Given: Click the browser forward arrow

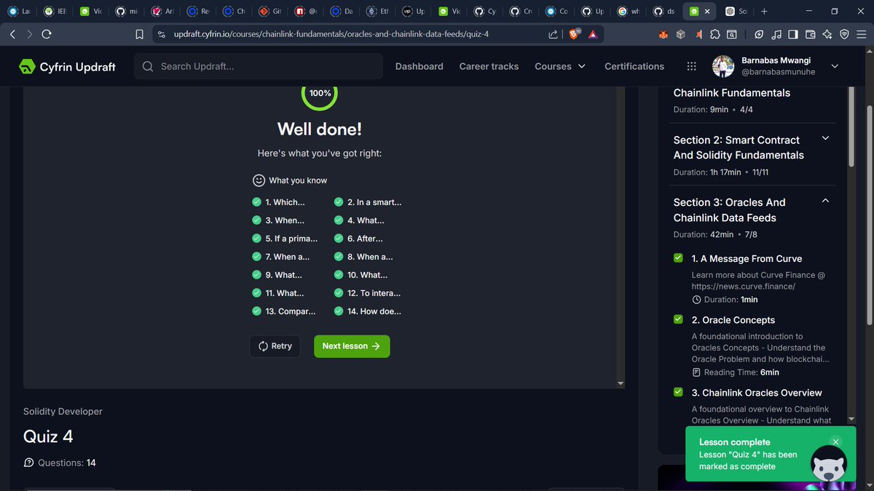Looking at the screenshot, I should pyautogui.click(x=29, y=34).
